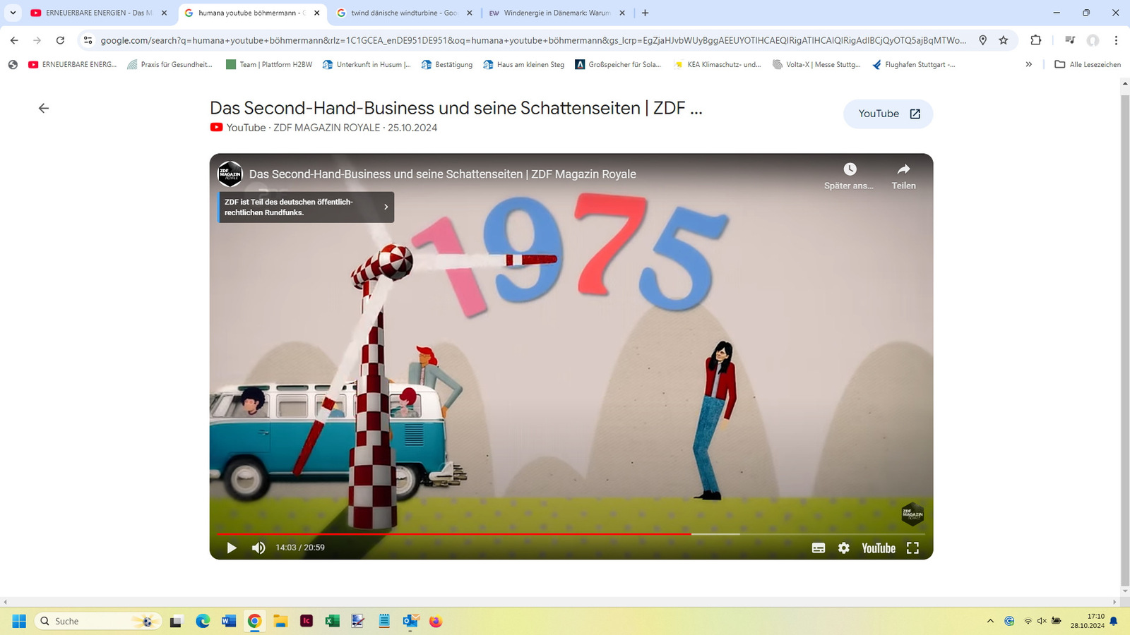The height and width of the screenshot is (635, 1130).
Task: Click the Teilen share arrow icon
Action: [903, 170]
